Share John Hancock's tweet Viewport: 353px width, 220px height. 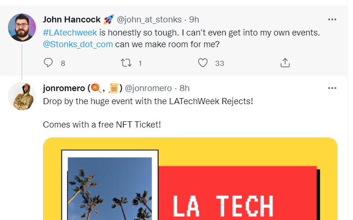coord(285,63)
